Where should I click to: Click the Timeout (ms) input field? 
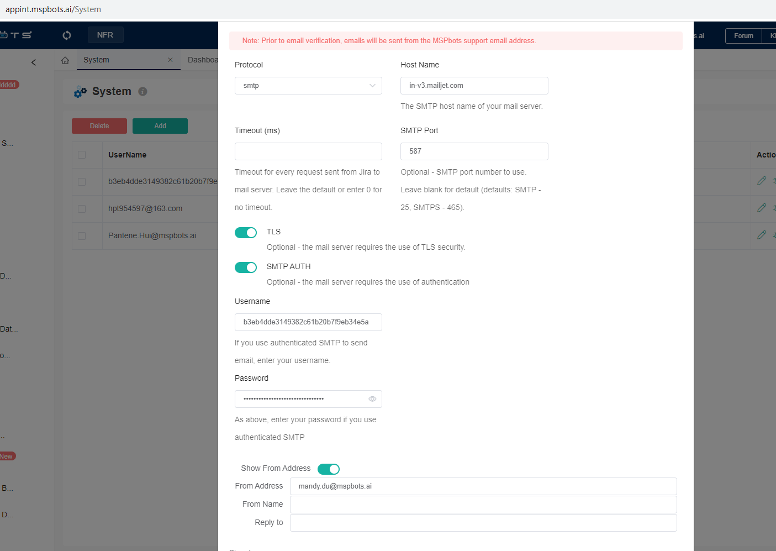tap(308, 151)
